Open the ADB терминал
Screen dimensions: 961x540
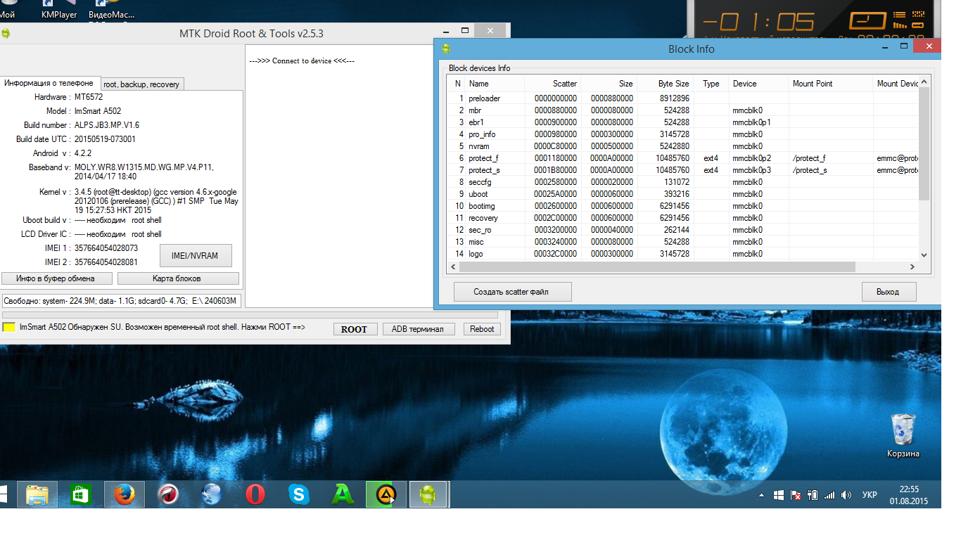click(x=419, y=329)
